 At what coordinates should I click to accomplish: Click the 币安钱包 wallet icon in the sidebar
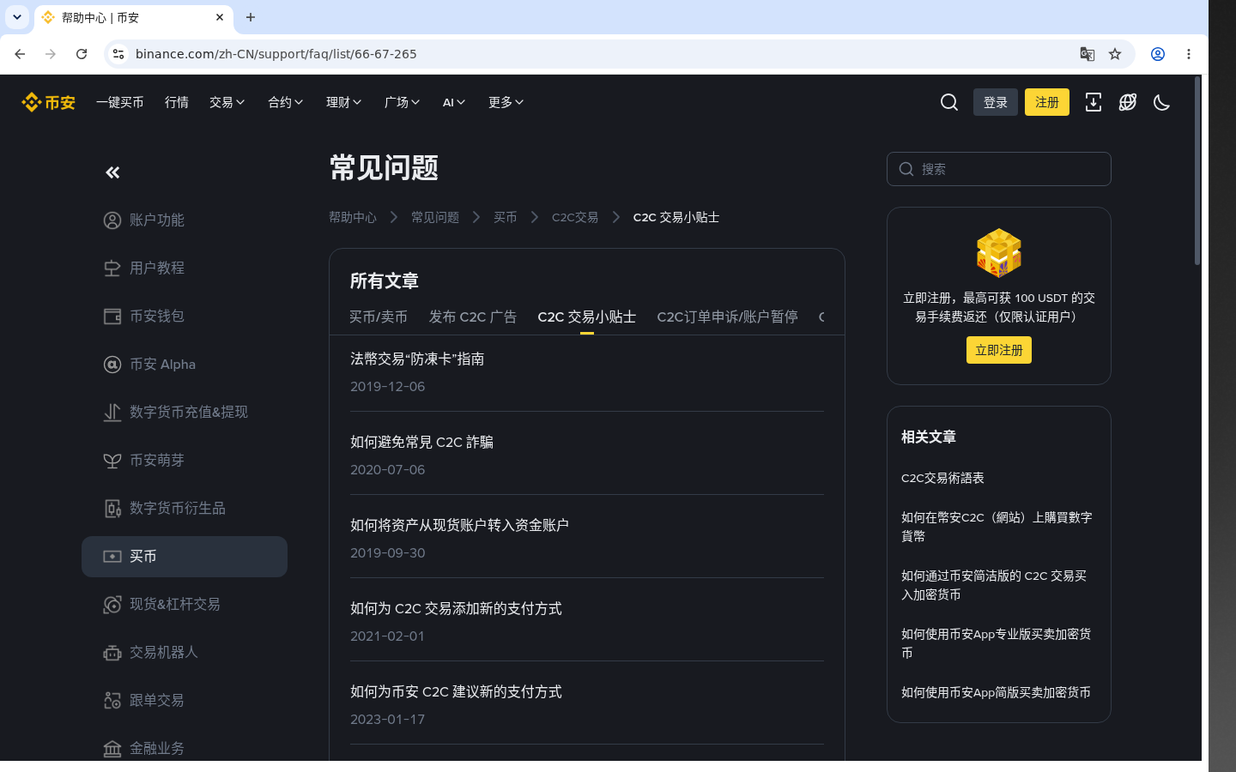click(x=112, y=317)
